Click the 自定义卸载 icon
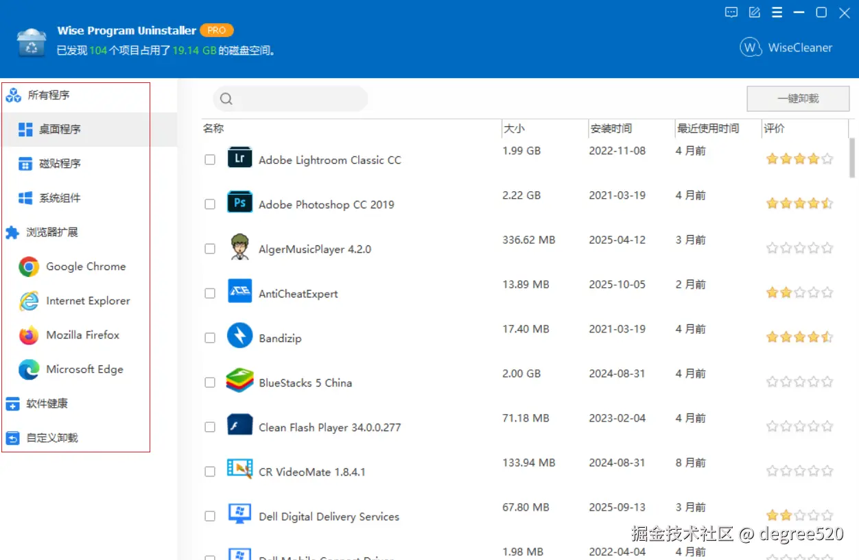859x560 pixels. point(12,438)
